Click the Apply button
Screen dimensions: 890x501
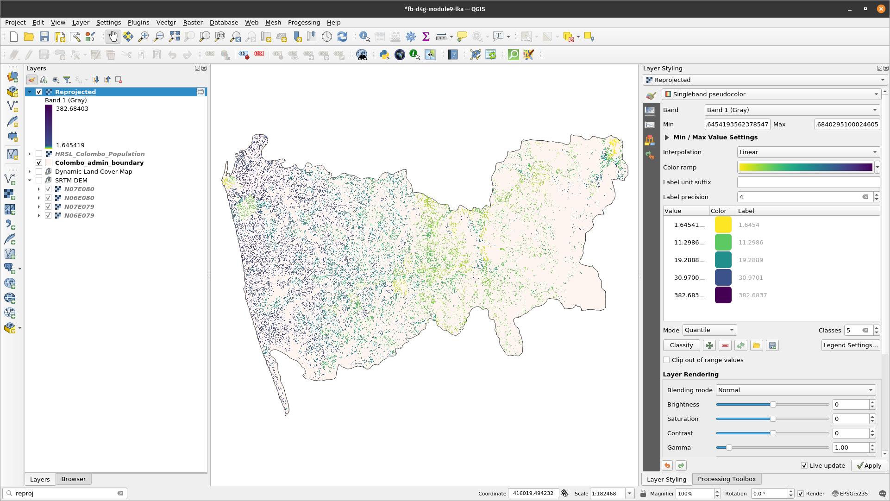(x=869, y=466)
